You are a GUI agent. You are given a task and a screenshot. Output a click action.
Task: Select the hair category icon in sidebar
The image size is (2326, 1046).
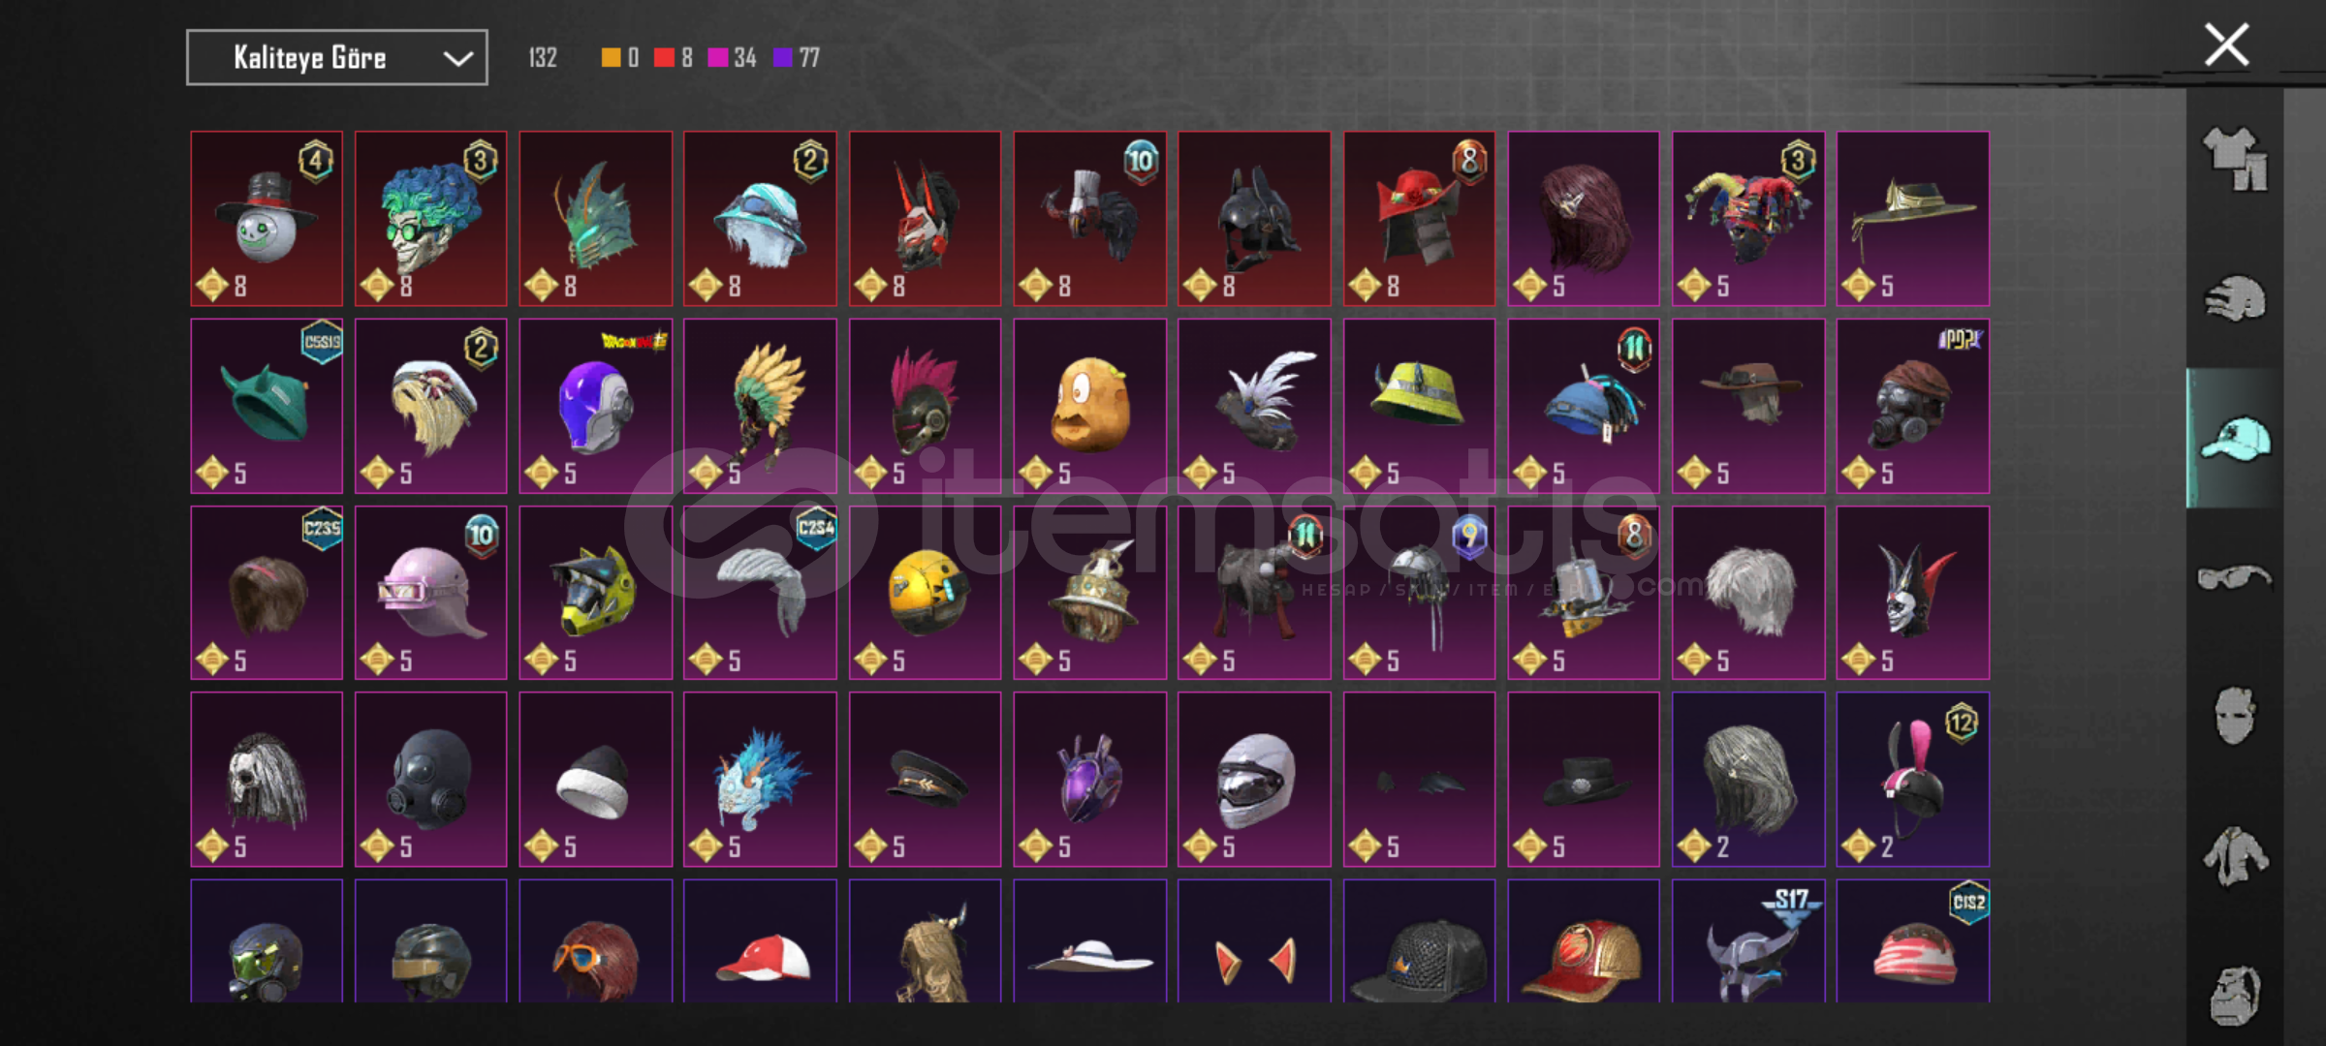(x=2235, y=299)
